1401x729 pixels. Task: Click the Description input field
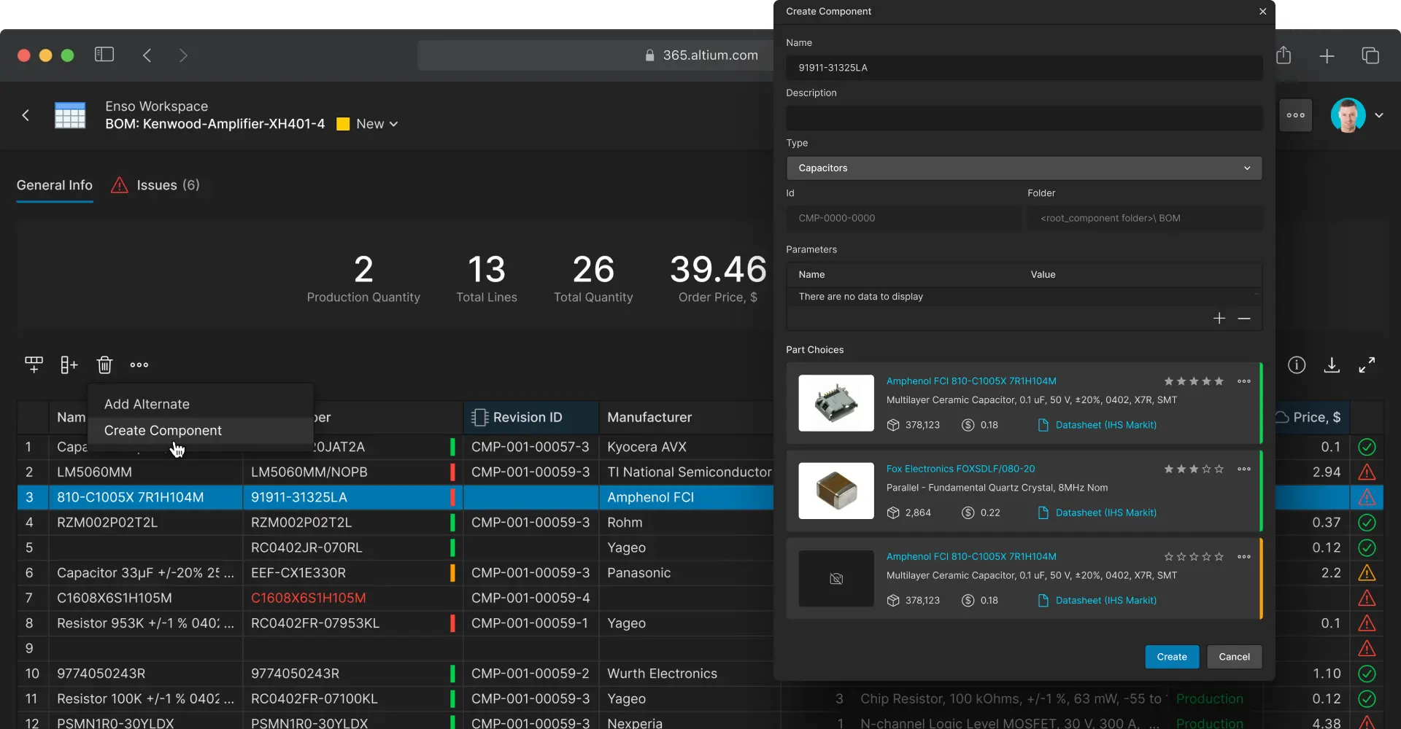(1024, 118)
